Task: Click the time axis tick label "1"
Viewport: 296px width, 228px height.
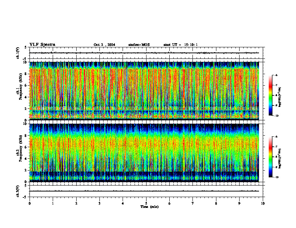Action: coord(53,203)
